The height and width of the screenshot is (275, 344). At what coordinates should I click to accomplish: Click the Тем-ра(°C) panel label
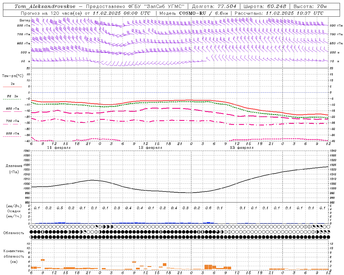[x=13, y=76]
